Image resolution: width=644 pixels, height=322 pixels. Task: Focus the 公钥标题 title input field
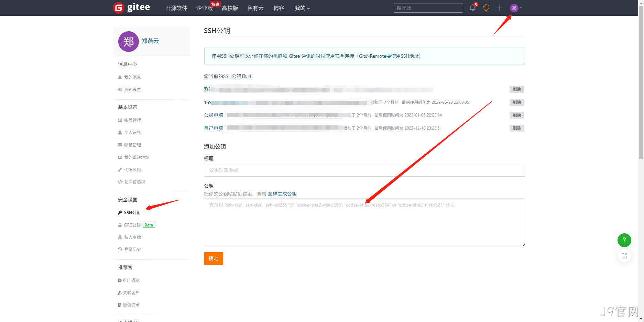364,170
